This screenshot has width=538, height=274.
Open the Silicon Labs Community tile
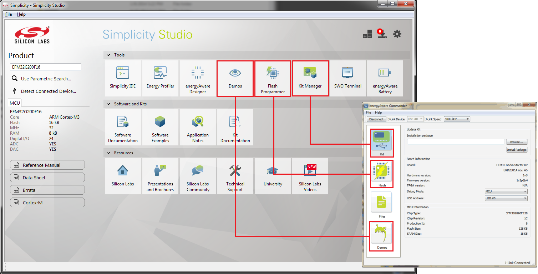click(198, 176)
